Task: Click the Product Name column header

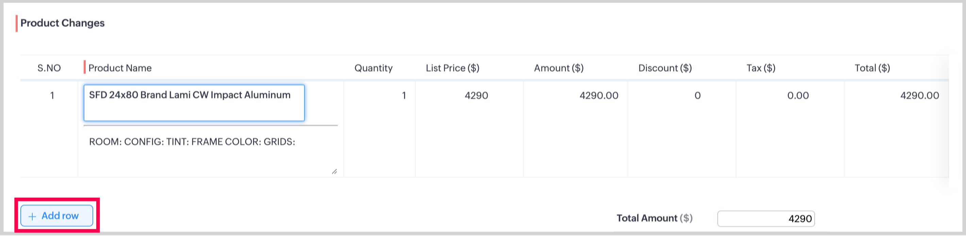Action: 120,68
